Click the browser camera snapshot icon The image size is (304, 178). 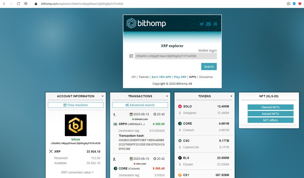tap(289, 4)
